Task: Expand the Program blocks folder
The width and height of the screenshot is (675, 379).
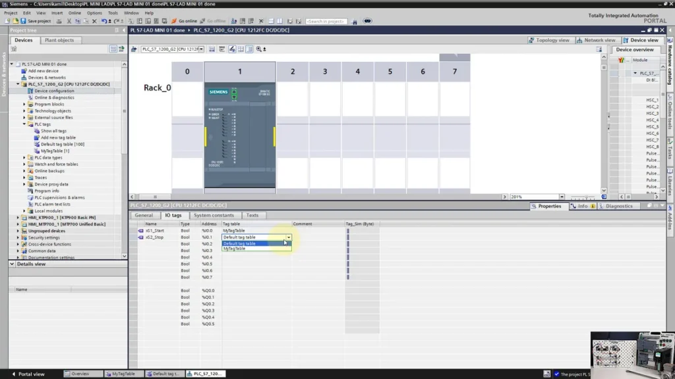Action: click(x=24, y=104)
